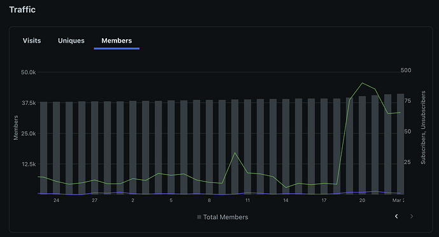Image resolution: width=439 pixels, height=237 pixels.
Task: Click the total members bar above date 11
Action: (247, 147)
